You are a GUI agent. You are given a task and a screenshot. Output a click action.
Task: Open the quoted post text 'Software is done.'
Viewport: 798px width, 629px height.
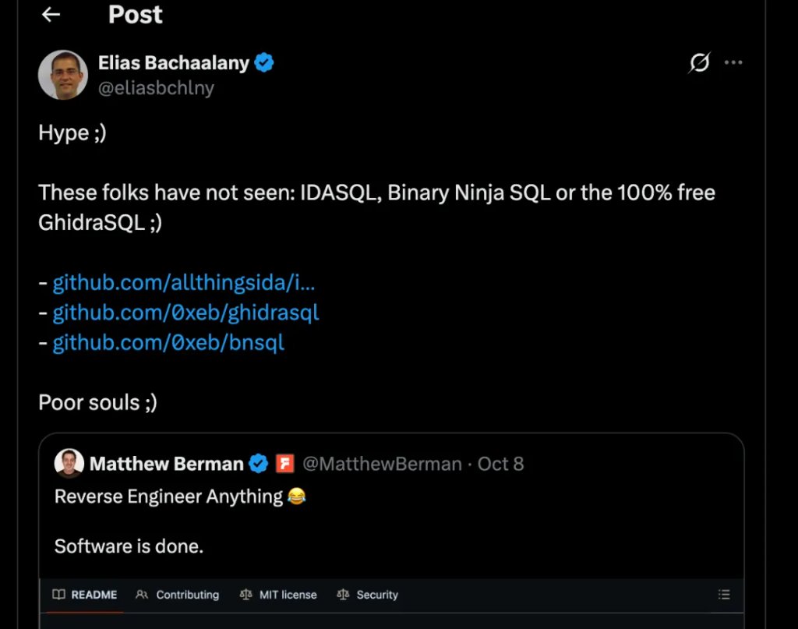pyautogui.click(x=129, y=546)
